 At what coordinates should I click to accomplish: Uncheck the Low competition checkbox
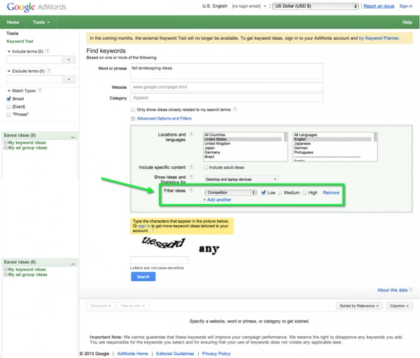point(264,192)
